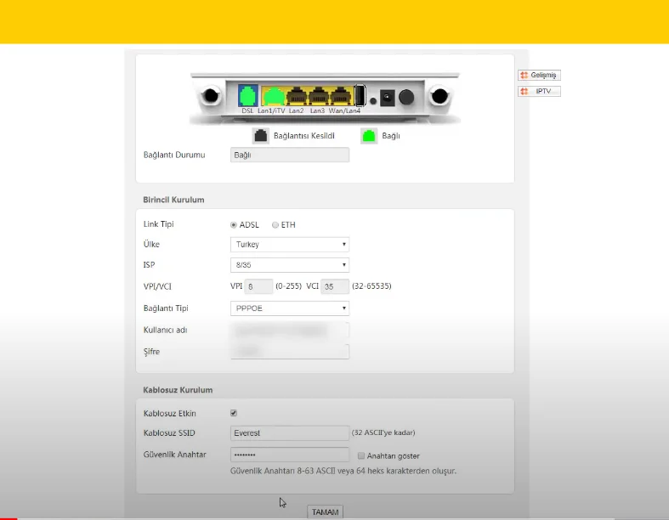Open the ISP dropdown showing 8/35

pyautogui.click(x=290, y=265)
